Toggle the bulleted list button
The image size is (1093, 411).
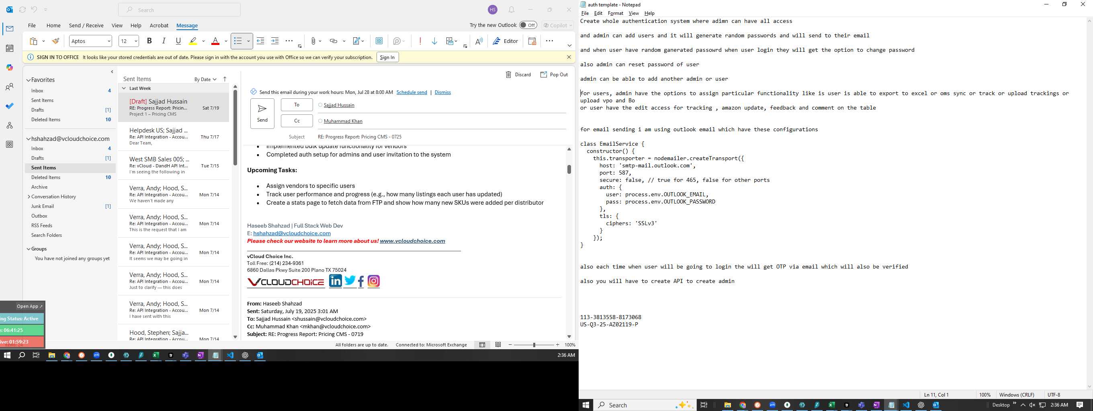[x=237, y=41]
